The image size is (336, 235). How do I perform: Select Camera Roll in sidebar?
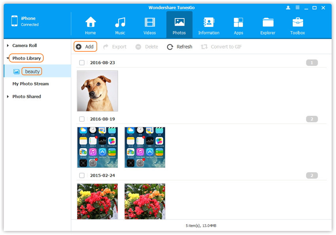point(25,45)
